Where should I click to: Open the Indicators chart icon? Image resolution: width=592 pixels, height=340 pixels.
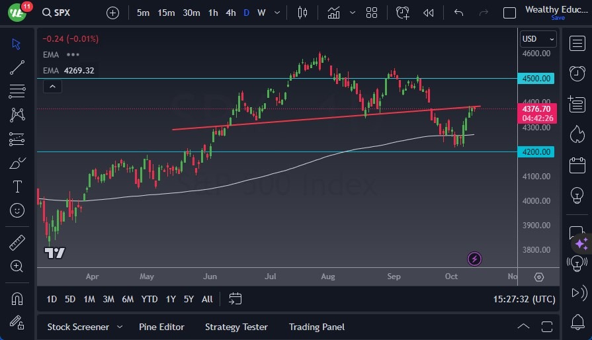pos(334,13)
